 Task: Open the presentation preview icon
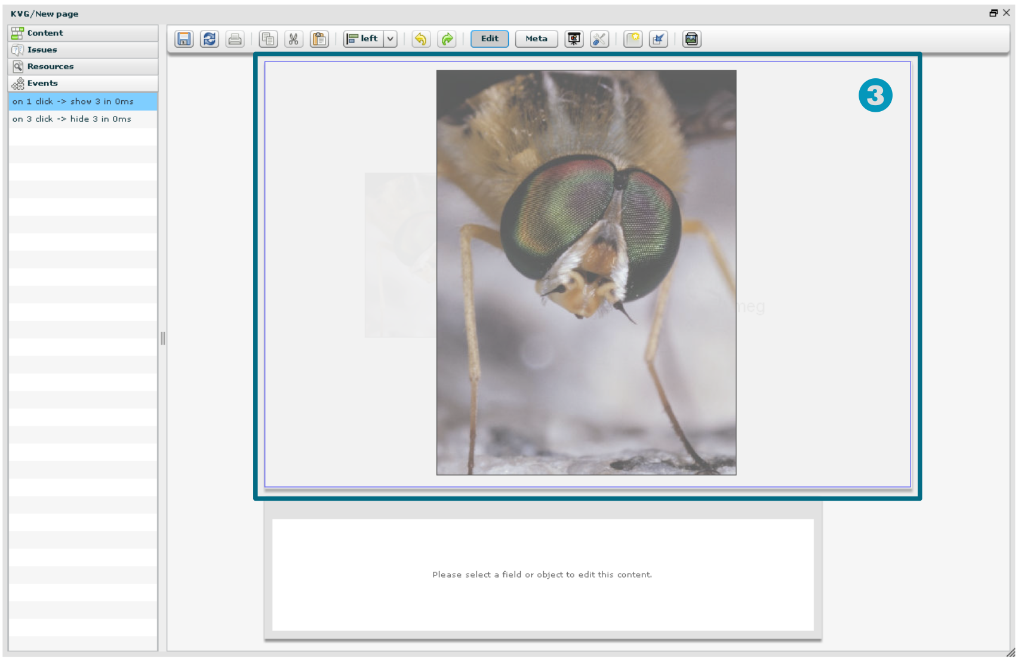tap(574, 39)
